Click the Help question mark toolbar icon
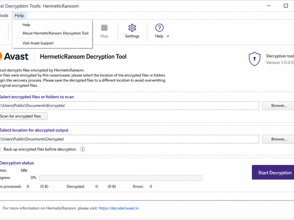Image resolution: width=294 pixels, height=220 pixels. (159, 28)
